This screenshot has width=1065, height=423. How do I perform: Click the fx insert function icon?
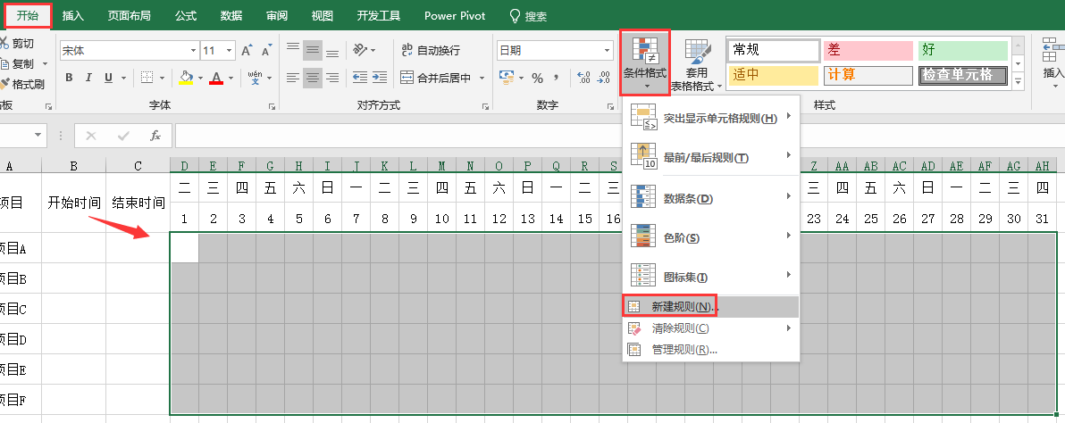pyautogui.click(x=155, y=136)
